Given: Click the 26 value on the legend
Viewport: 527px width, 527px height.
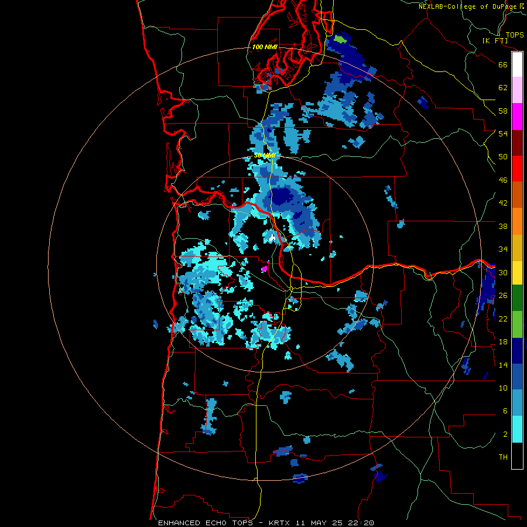Looking at the screenshot, I should coord(503,296).
